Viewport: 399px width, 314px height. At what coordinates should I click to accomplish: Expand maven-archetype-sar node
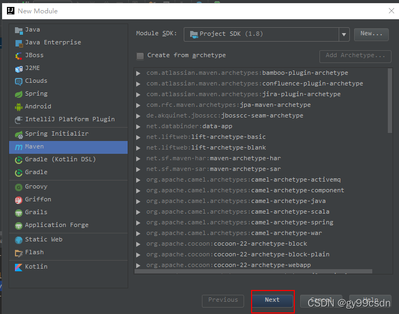pos(138,169)
